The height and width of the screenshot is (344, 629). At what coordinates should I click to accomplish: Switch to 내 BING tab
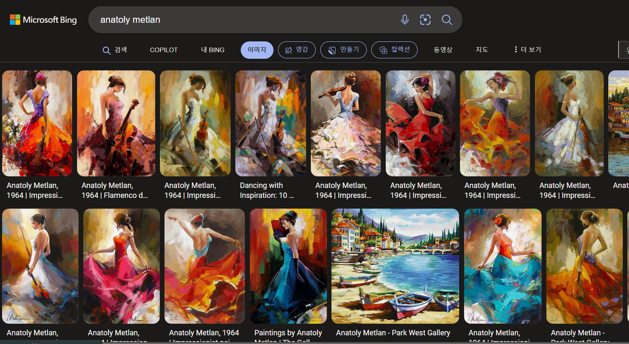coord(213,50)
